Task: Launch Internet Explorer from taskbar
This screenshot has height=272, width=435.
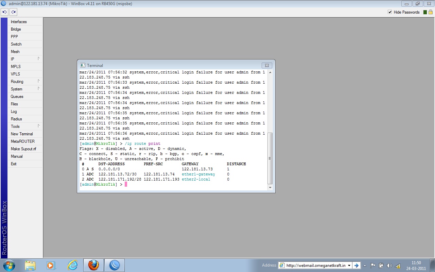Action: pos(72,265)
